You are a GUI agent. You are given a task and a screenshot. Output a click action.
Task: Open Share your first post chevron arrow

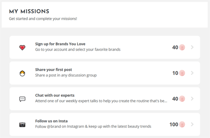(x=192, y=73)
